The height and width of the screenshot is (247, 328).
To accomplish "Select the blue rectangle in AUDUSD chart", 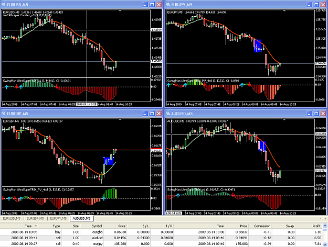I will tap(262, 146).
